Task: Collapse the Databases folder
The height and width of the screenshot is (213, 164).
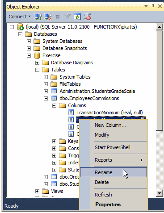Action: 20,34
